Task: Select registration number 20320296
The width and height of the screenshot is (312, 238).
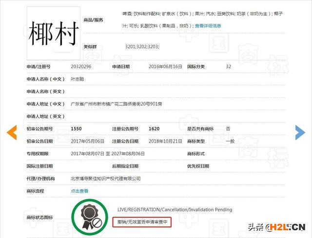Action: click(81, 67)
